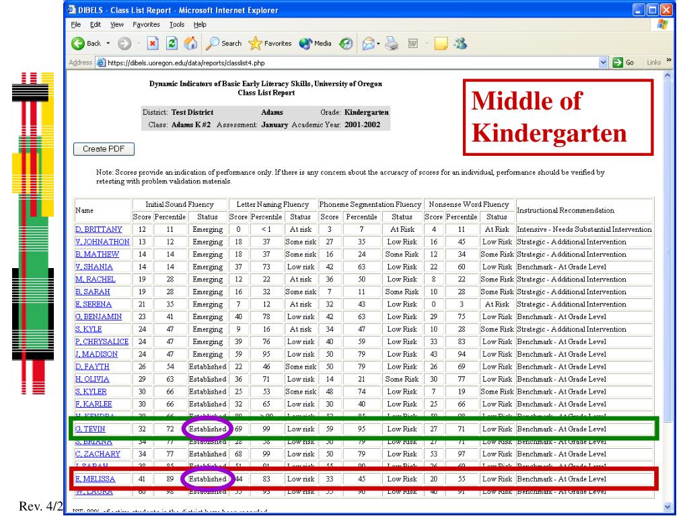Click the Back arrow icon
The image size is (689, 516).
tap(78, 44)
